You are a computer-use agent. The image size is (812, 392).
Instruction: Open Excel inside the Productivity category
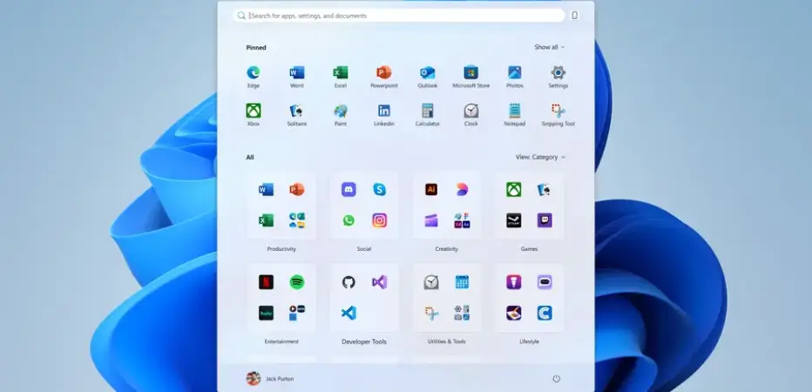pyautogui.click(x=267, y=220)
